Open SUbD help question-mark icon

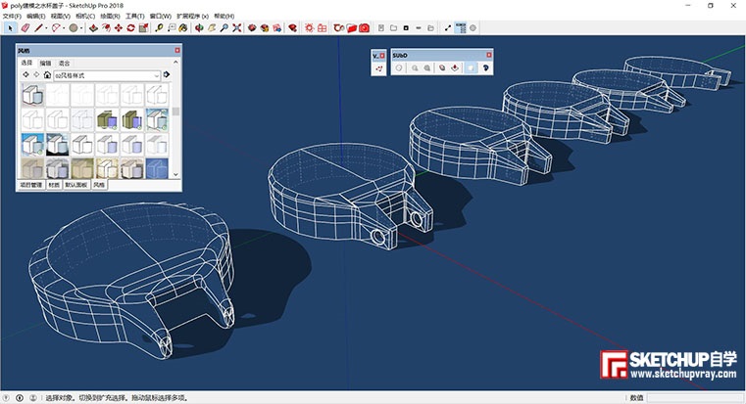click(485, 69)
